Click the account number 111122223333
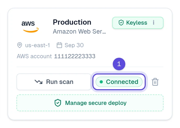This screenshot has width=180, height=128. pos(75,56)
